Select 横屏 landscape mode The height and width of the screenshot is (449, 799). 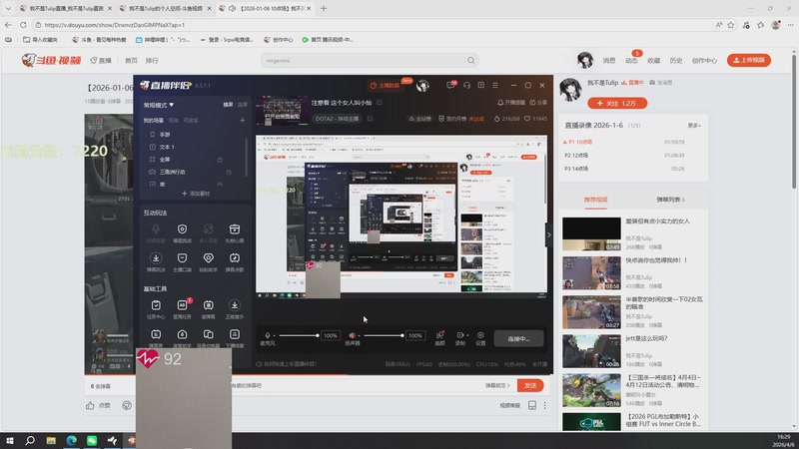pos(229,105)
